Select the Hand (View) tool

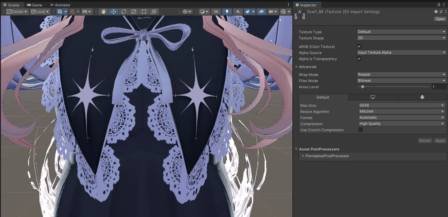[x=103, y=12]
